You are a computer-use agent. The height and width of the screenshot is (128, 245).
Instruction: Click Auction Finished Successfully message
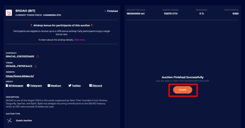pyautogui.click(x=182, y=77)
